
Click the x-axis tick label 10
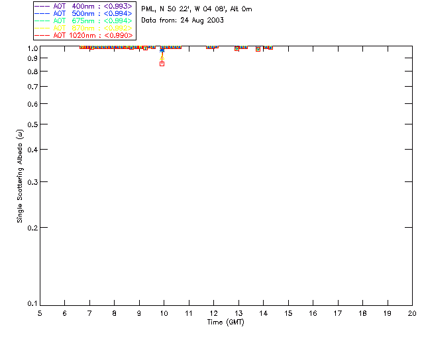[164, 313]
